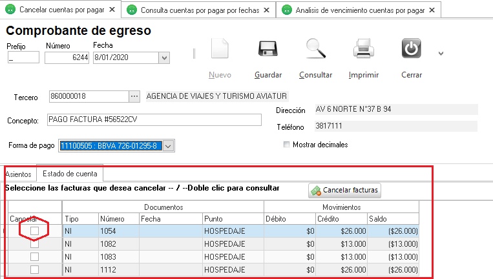Sort by the Número column header
493x279 pixels.
coord(118,219)
